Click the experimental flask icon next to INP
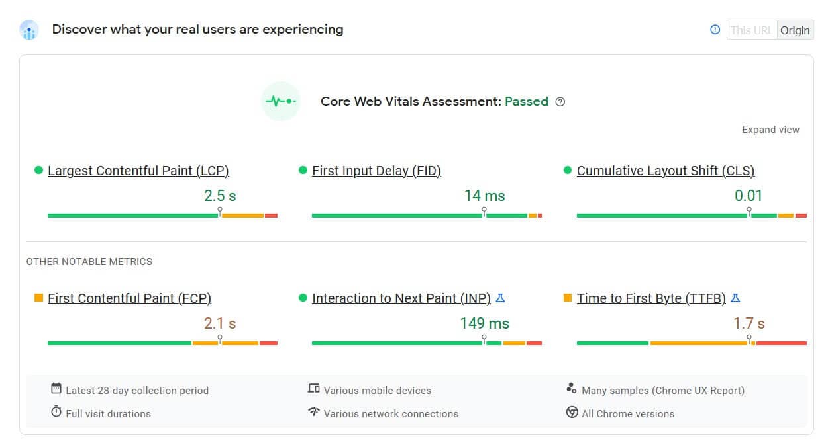Viewport: 828px width, 443px height. click(501, 298)
